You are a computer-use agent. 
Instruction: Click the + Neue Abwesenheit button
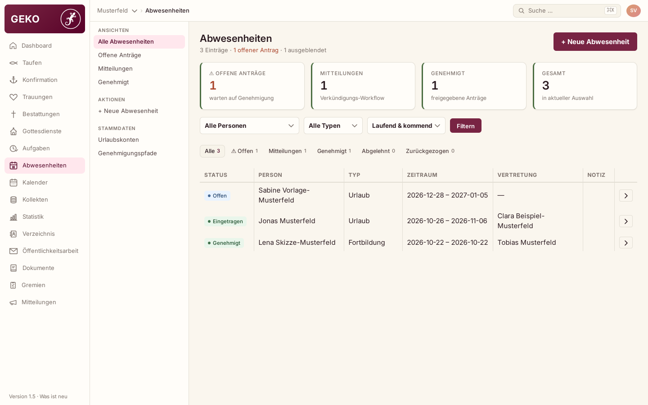click(x=595, y=41)
